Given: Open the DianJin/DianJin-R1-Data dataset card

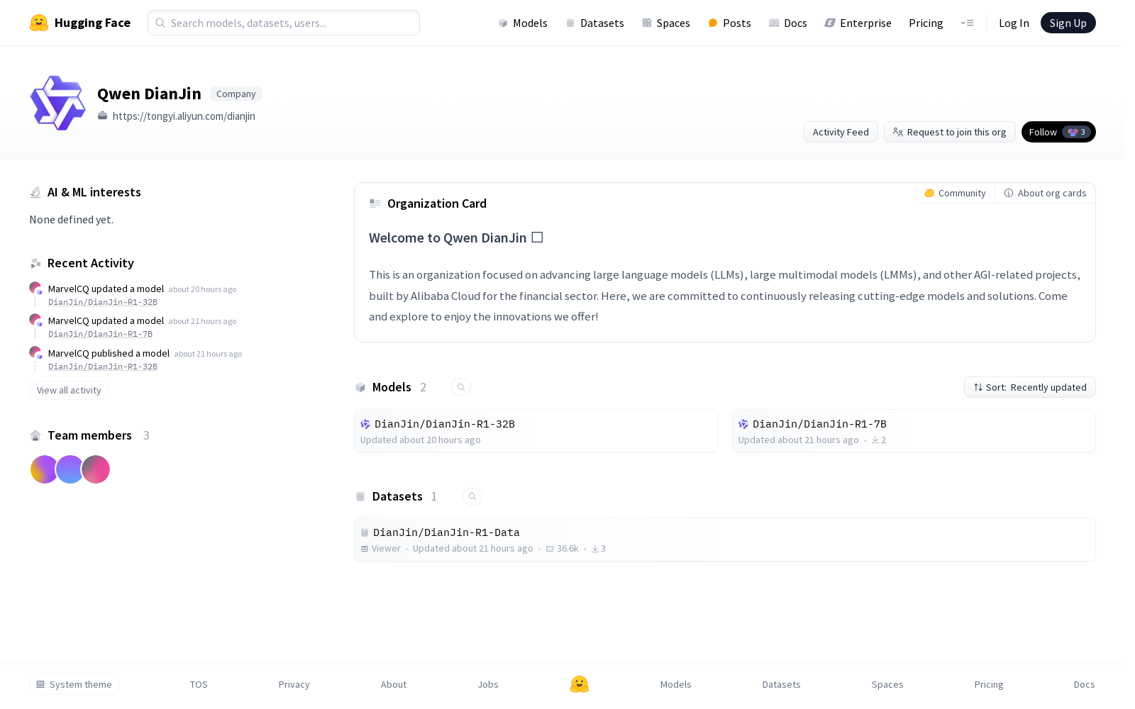Looking at the screenshot, I should coord(725,540).
